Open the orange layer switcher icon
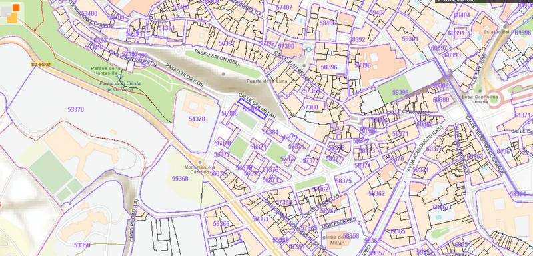This screenshot has width=533, height=256. coord(12,13)
